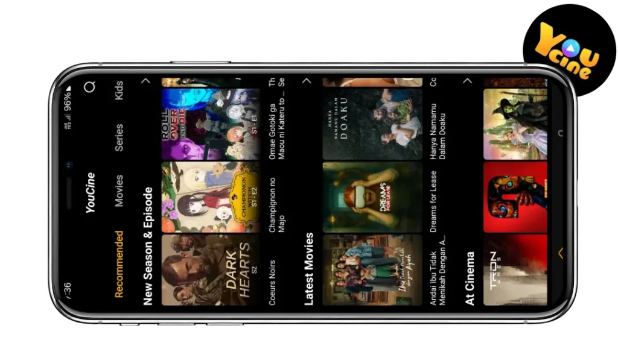
Task: Click the 'Latest Movies' heading
Action: (308, 269)
